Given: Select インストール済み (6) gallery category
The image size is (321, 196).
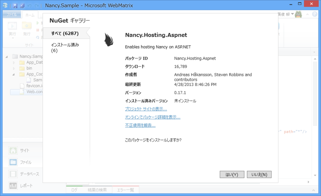Looking at the screenshot, I should 65,48.
